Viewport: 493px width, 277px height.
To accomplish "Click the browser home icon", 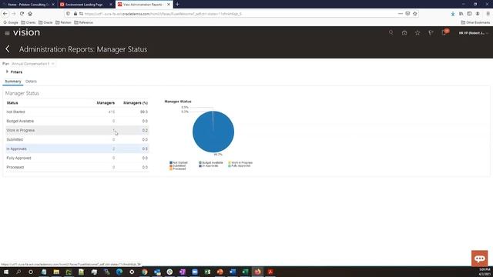I will tap(30, 14).
